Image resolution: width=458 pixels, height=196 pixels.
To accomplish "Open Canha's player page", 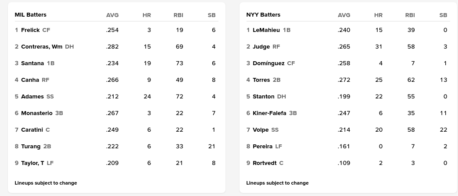I will [x=30, y=80].
